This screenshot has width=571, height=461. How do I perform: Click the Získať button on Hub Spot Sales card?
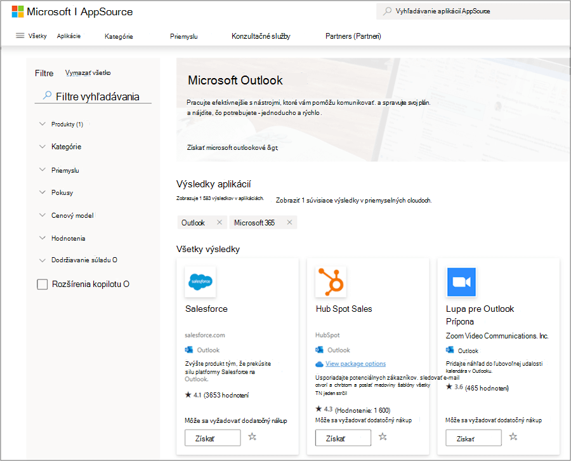tap(343, 438)
